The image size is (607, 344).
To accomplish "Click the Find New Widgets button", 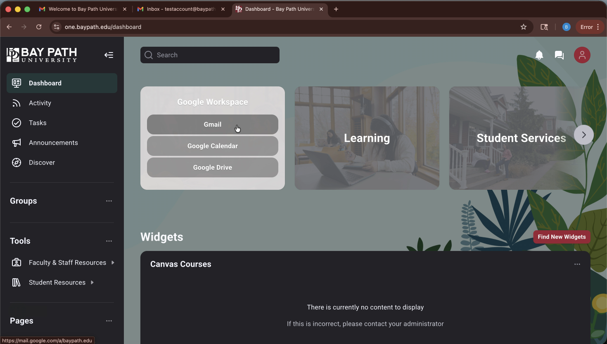I will [x=562, y=236].
